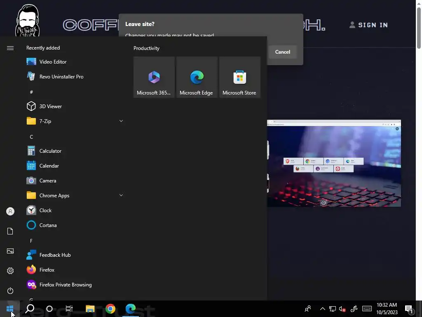
Task: Launch the Camera app
Action: click(x=75, y=181)
